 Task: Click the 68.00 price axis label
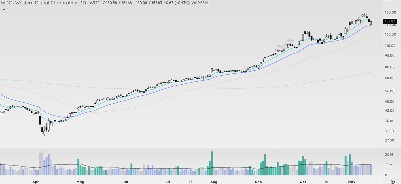coord(390,78)
